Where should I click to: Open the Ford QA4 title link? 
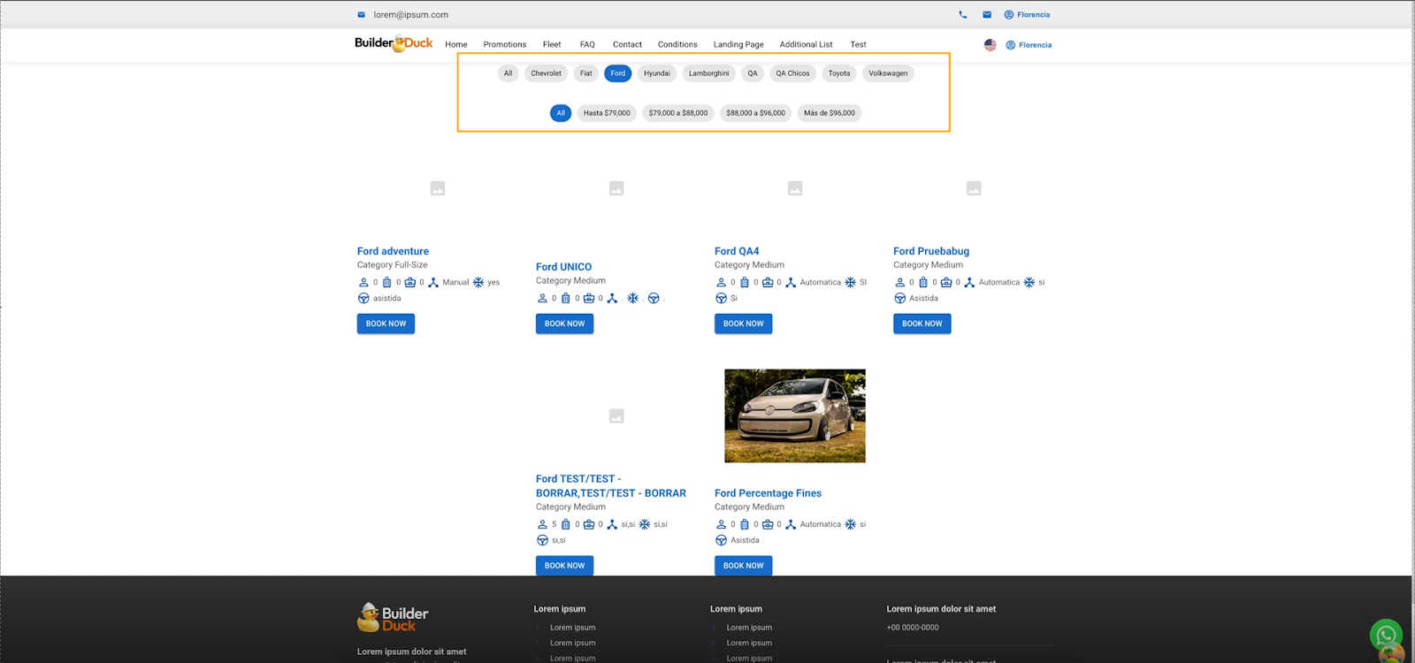737,251
